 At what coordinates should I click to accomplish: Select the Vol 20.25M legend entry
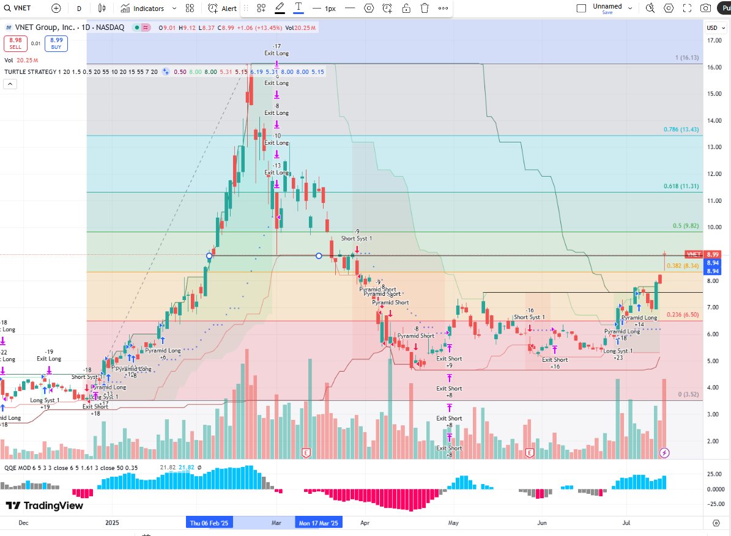(21, 60)
